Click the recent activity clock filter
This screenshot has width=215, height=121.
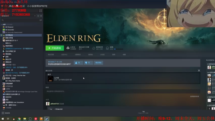[x=38, y=16]
